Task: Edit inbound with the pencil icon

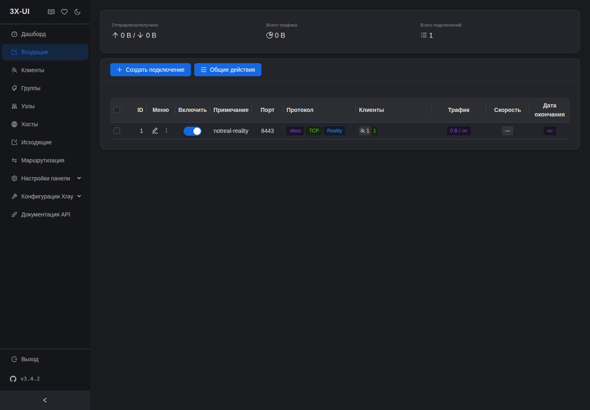Action: click(155, 130)
